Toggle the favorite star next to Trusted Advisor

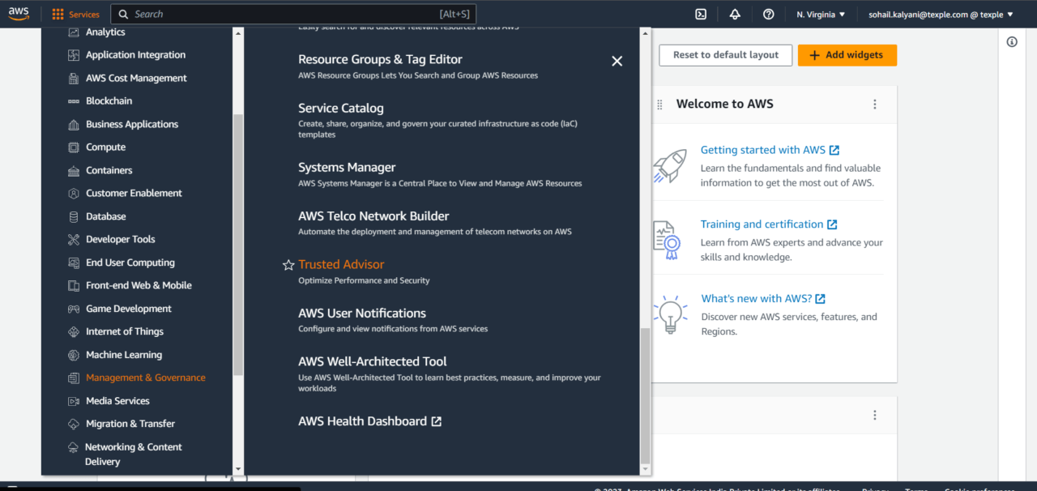pyautogui.click(x=288, y=265)
